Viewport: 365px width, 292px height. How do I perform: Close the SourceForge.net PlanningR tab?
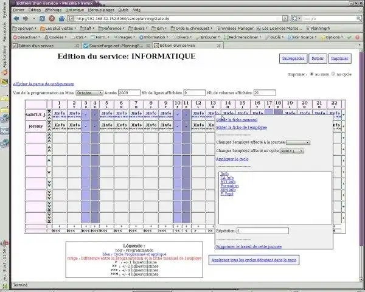coord(148,46)
